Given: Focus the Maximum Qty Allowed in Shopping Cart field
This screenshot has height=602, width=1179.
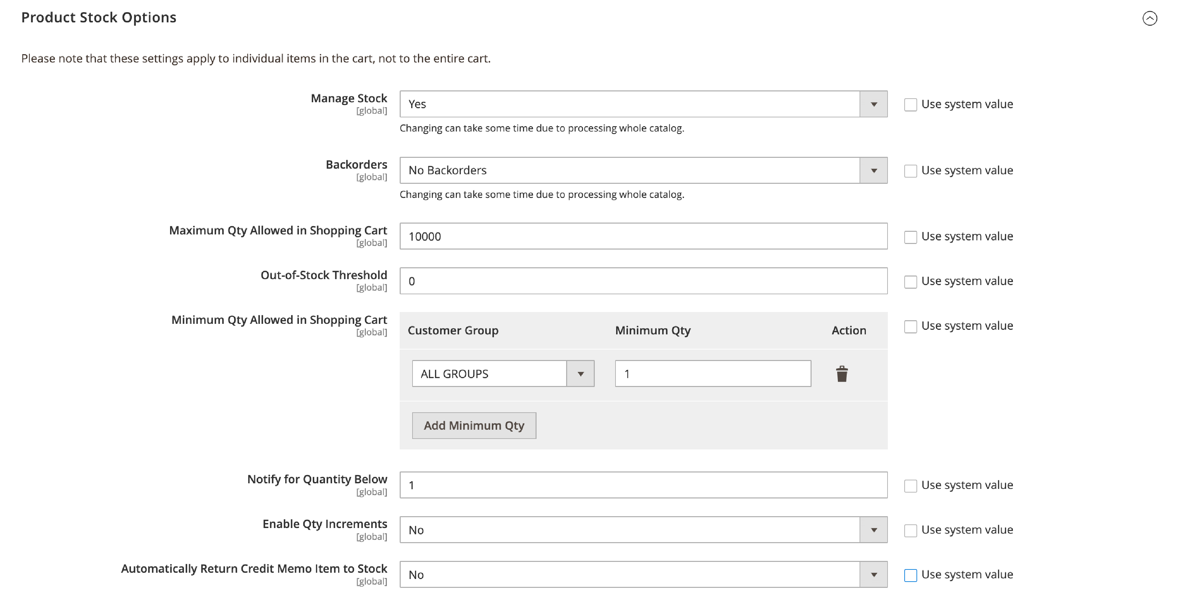Looking at the screenshot, I should tap(643, 236).
